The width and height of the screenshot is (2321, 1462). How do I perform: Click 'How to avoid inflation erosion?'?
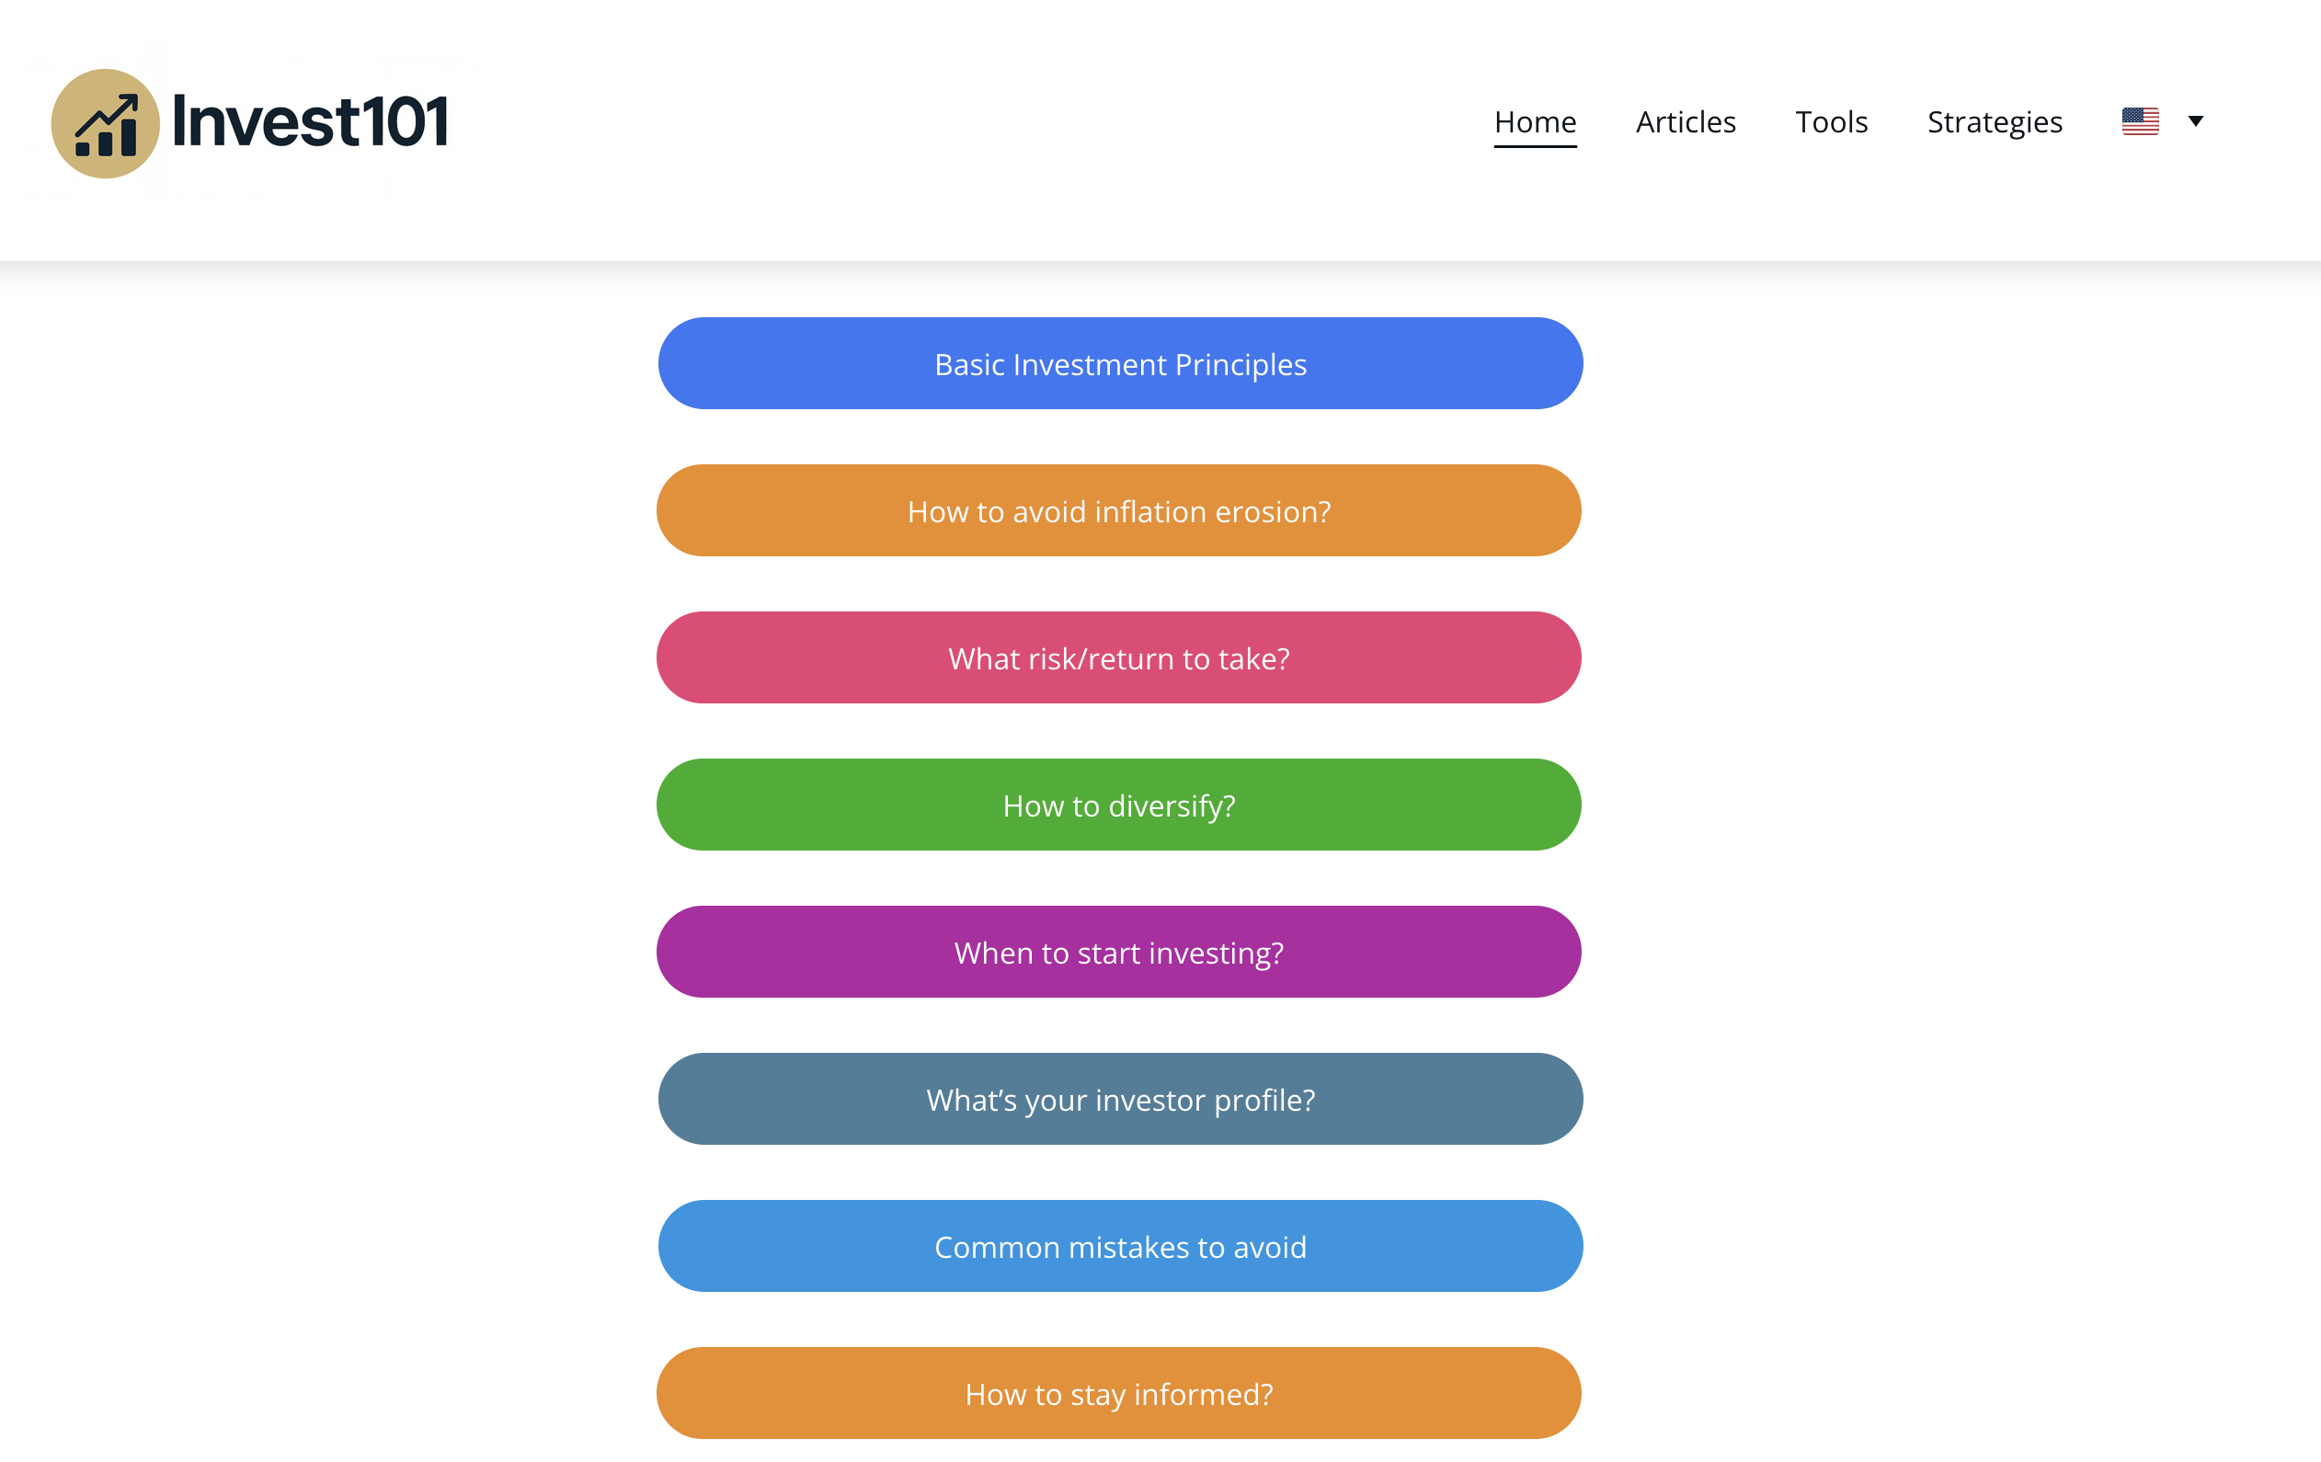(x=1119, y=511)
